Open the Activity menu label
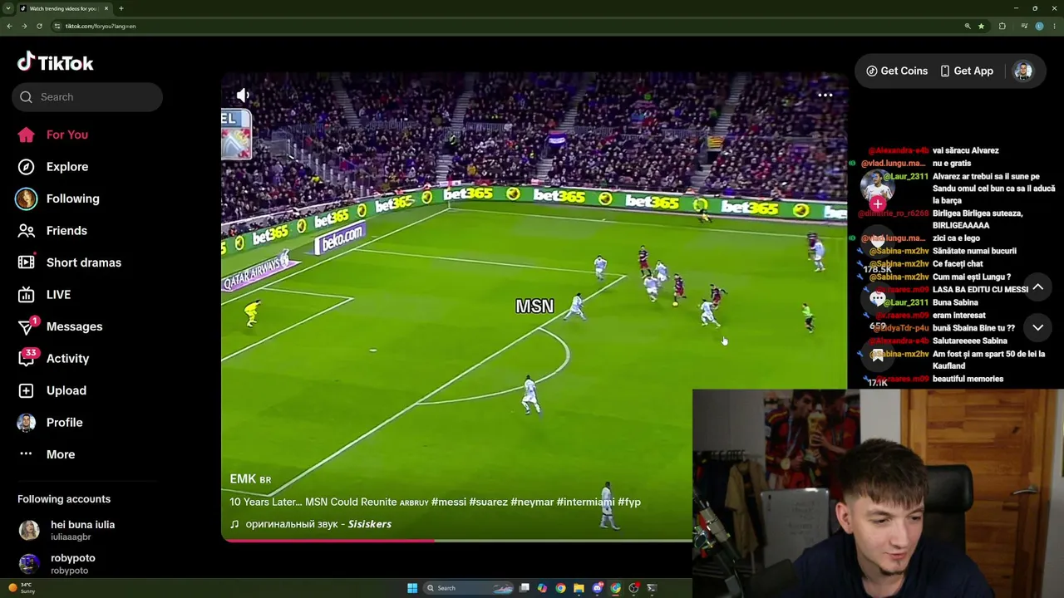1064x598 pixels. tap(68, 359)
